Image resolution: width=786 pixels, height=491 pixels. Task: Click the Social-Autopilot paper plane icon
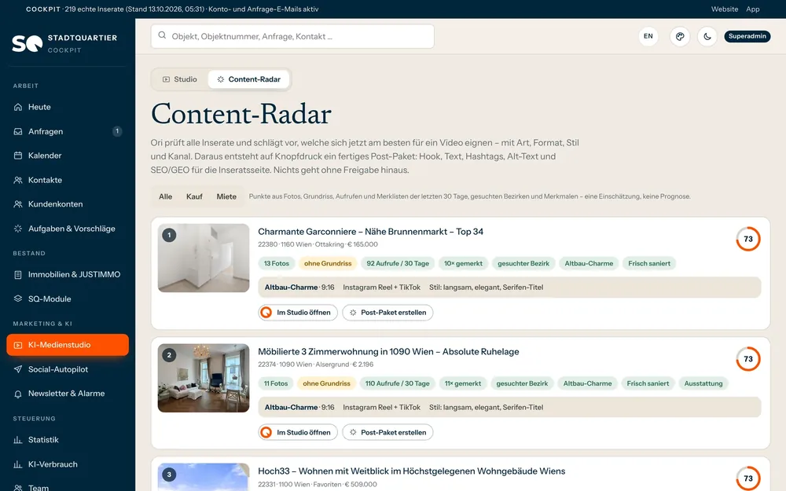(x=18, y=369)
